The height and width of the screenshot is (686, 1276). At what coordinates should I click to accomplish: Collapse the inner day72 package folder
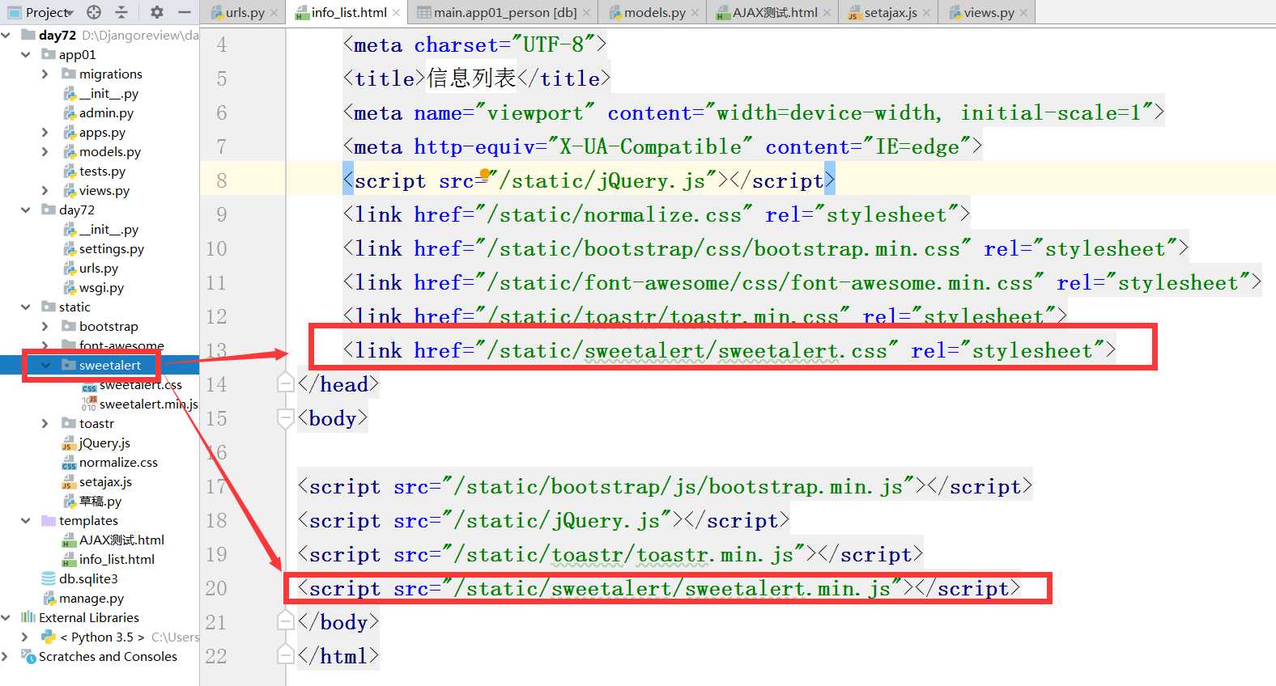point(26,210)
